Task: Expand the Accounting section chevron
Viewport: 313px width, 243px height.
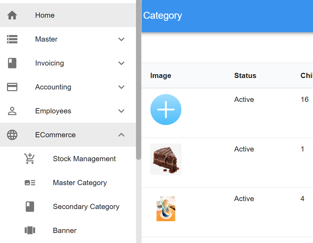Action: (121, 87)
